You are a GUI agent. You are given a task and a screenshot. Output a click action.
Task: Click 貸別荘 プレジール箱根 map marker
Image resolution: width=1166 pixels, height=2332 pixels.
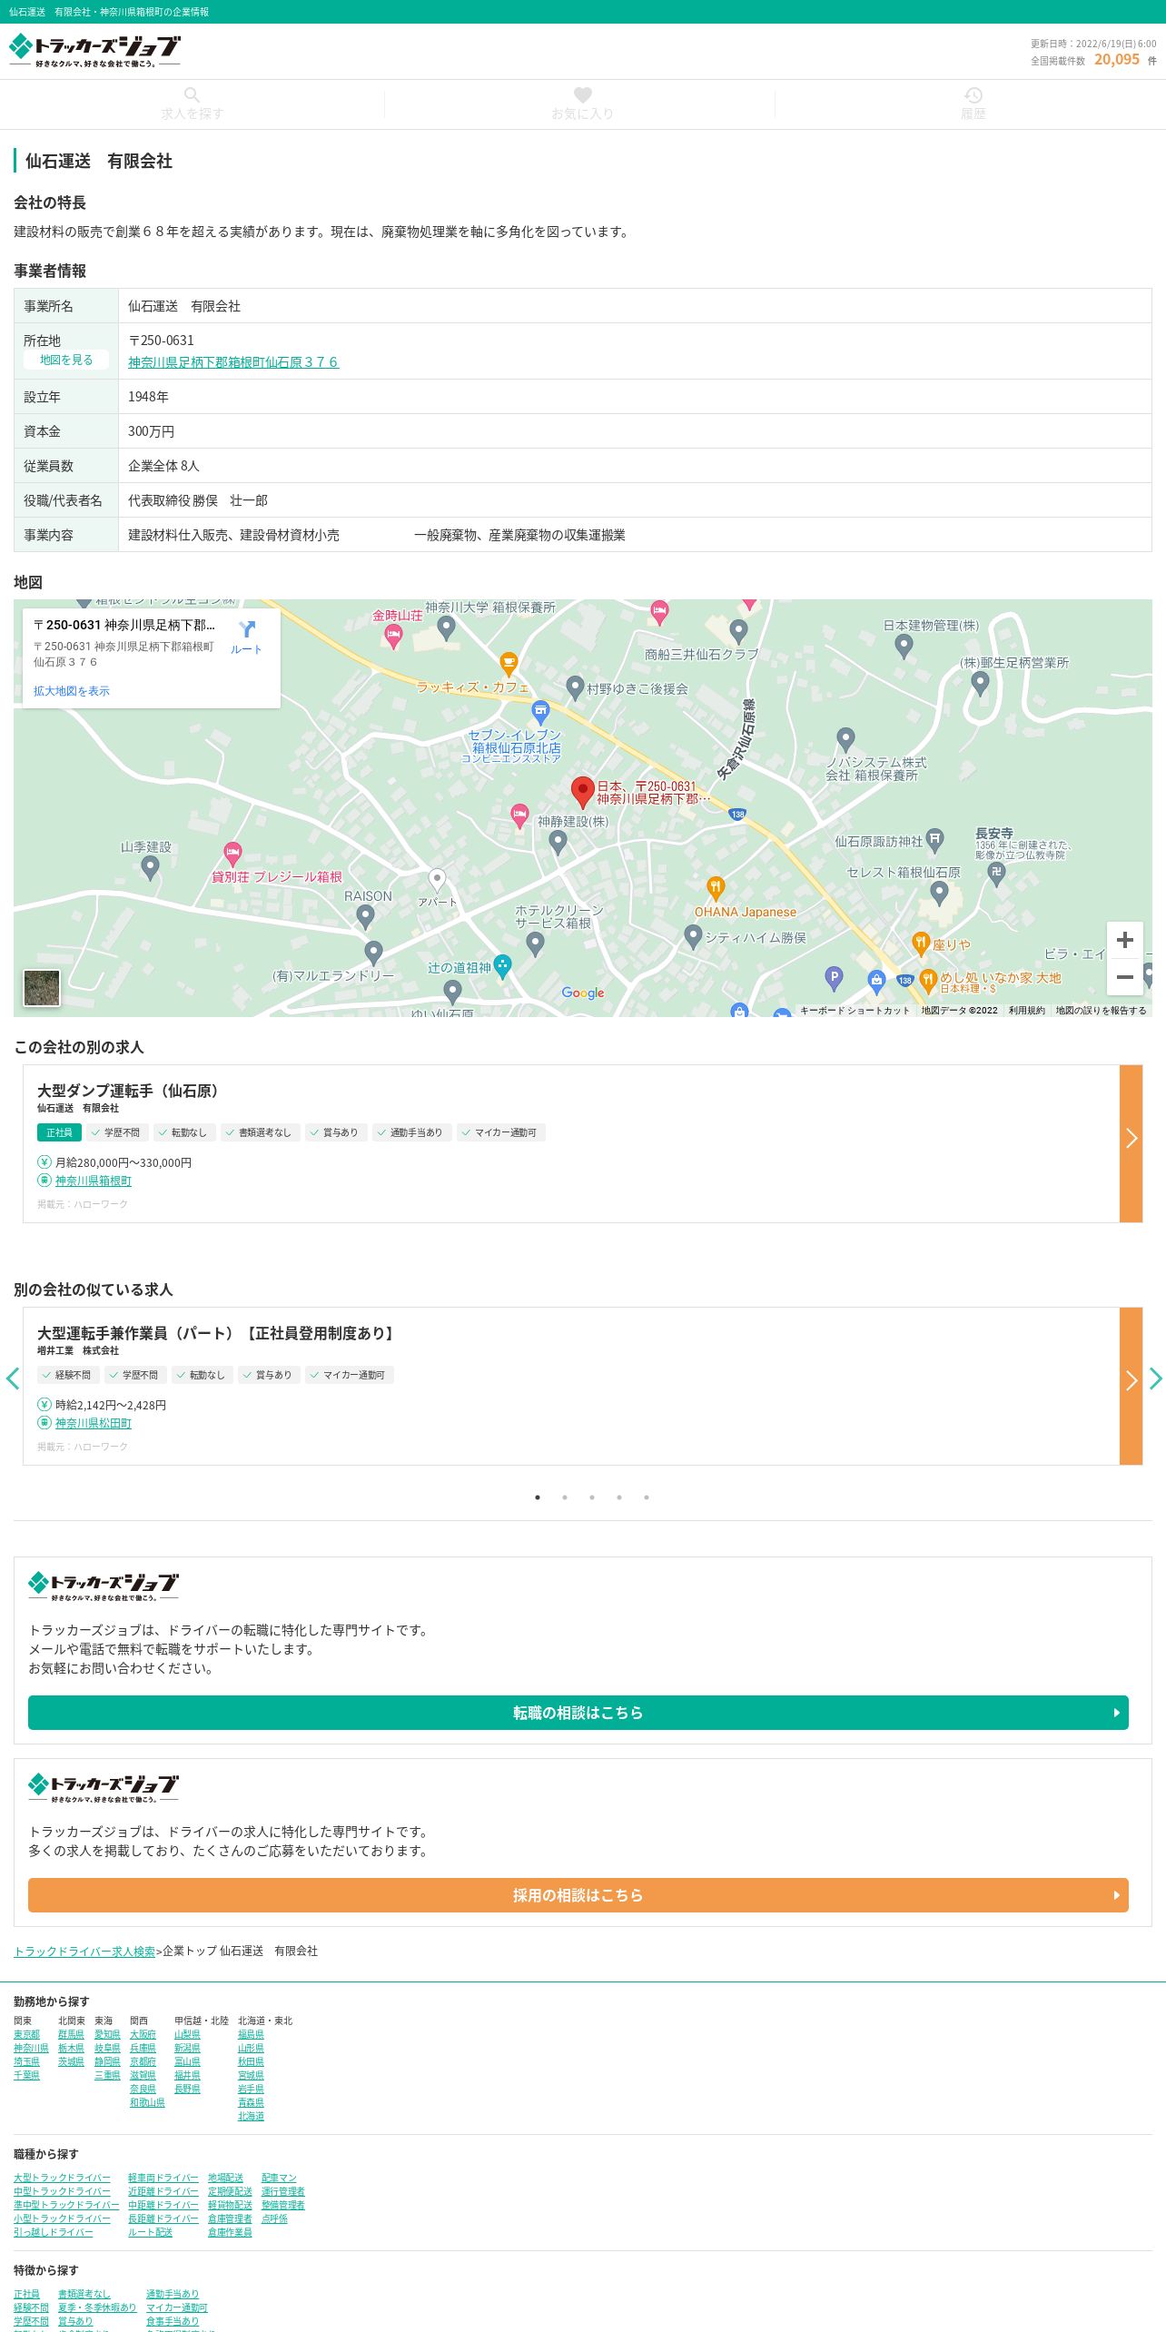coord(232,853)
